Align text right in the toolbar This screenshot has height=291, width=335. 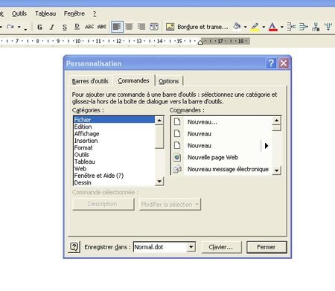141,27
